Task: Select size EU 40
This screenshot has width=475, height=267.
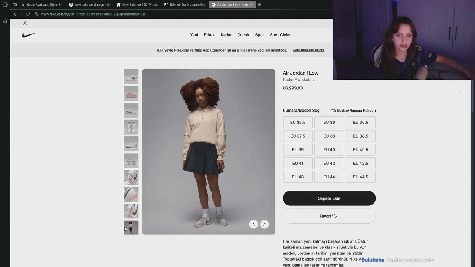Action: [x=329, y=149]
